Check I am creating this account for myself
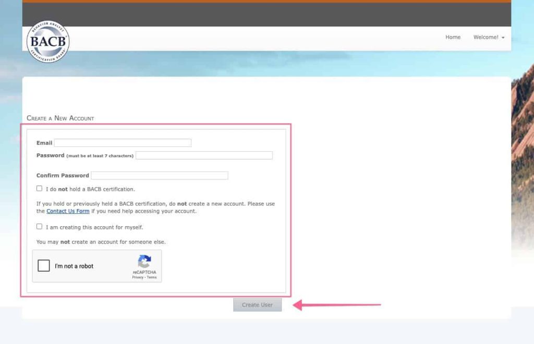Image resolution: width=534 pixels, height=344 pixels. point(39,226)
